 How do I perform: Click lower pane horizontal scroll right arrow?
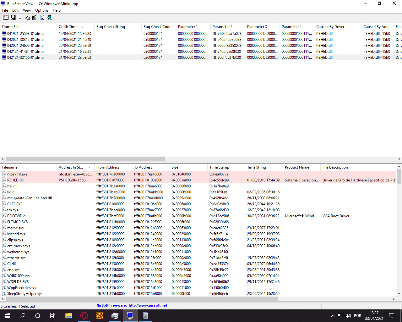394,299
